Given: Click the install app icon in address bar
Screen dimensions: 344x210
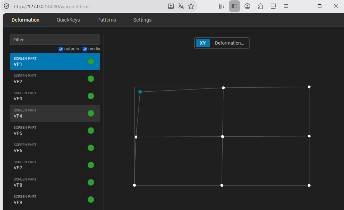Looking at the screenshot, I should [x=171, y=6].
